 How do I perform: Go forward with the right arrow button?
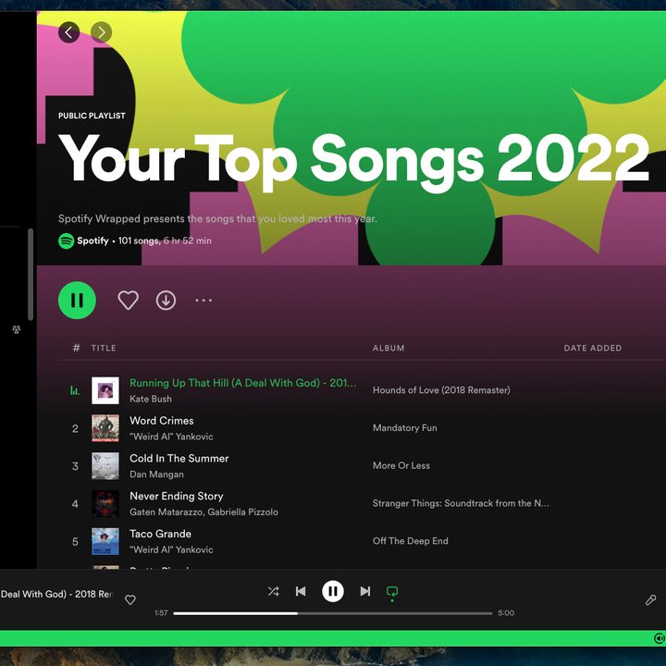pyautogui.click(x=101, y=32)
